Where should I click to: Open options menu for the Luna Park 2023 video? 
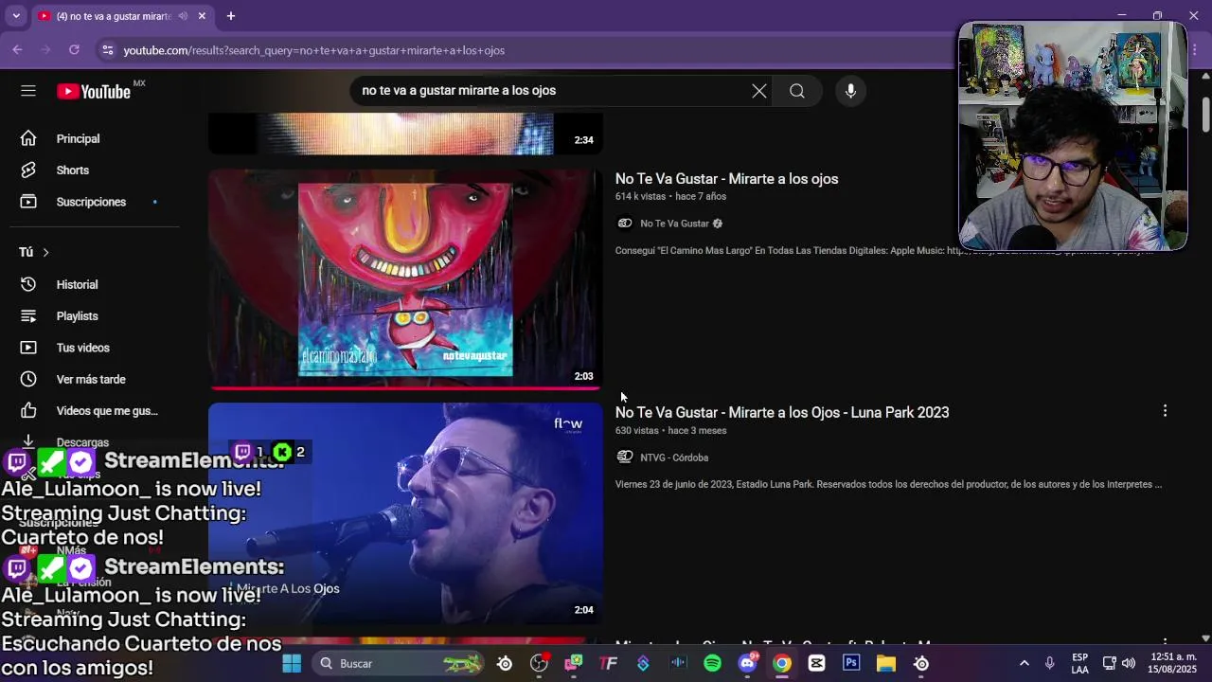[1165, 411]
